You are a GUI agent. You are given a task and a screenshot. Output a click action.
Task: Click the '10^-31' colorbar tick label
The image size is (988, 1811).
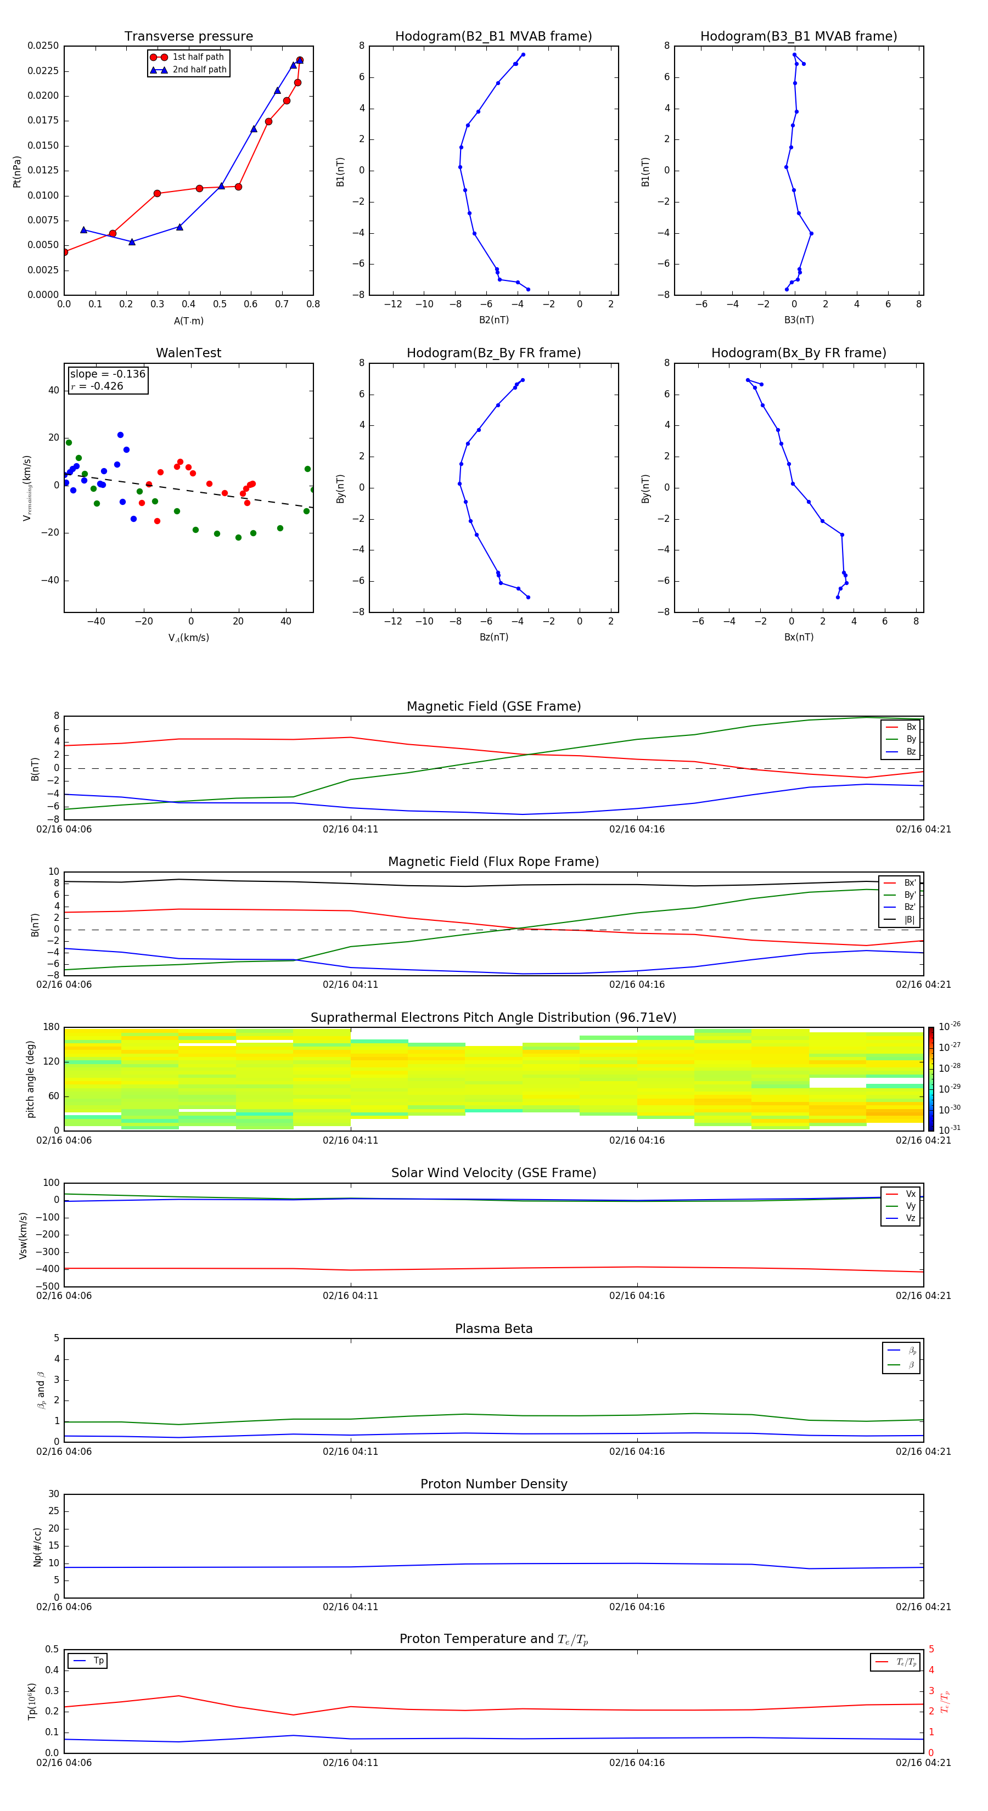pos(950,1130)
